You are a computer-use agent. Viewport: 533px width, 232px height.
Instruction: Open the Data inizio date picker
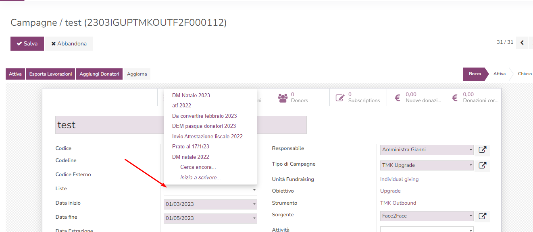pyautogui.click(x=254, y=204)
